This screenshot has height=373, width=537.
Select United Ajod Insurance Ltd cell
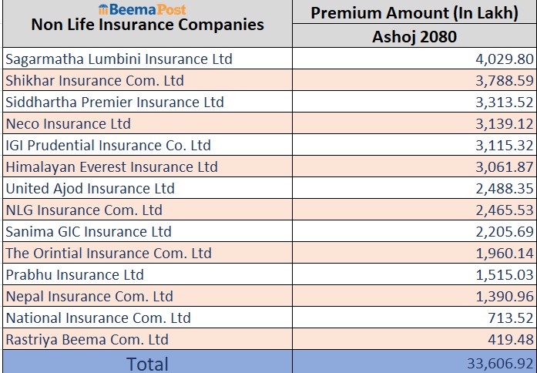click(x=90, y=188)
